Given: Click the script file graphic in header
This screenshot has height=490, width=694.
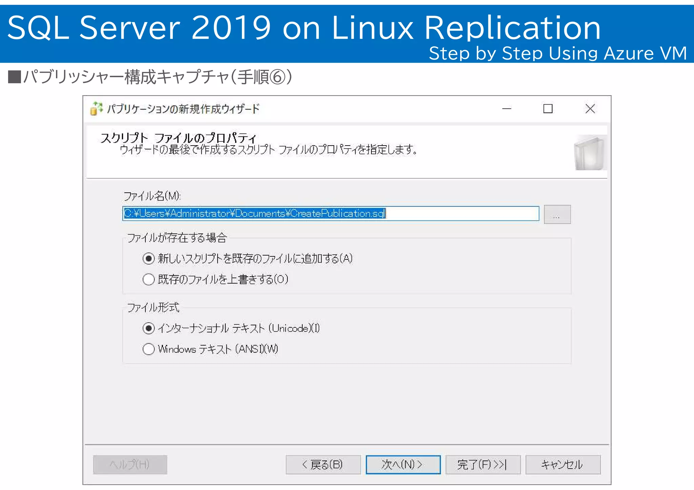Looking at the screenshot, I should (590, 152).
